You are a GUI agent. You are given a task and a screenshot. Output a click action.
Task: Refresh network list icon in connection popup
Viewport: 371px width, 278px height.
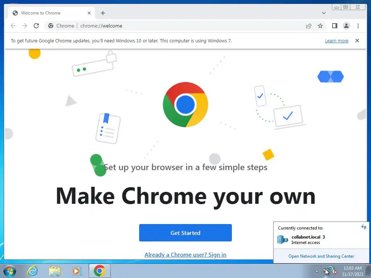coord(364,227)
